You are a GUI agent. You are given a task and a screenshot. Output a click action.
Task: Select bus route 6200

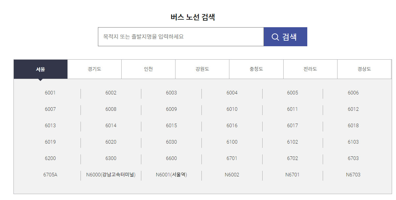[50, 158]
